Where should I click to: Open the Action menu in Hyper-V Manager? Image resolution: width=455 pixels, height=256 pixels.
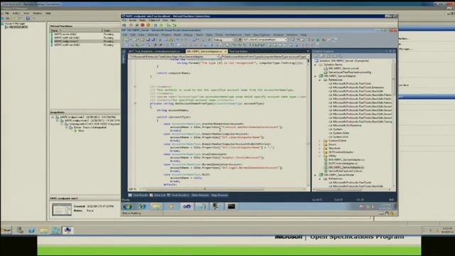tap(16, 14)
